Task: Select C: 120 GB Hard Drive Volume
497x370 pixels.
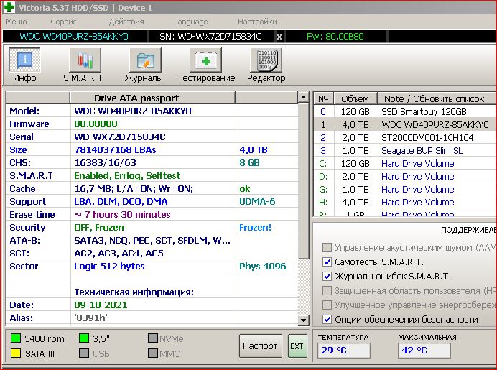Action: coord(405,163)
